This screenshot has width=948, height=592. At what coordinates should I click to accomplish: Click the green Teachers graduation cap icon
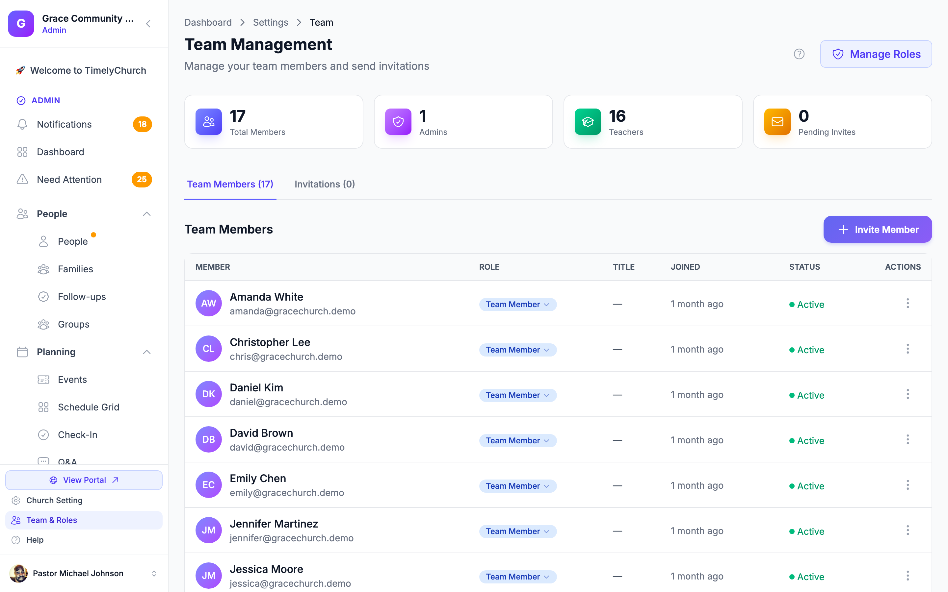coord(588,122)
